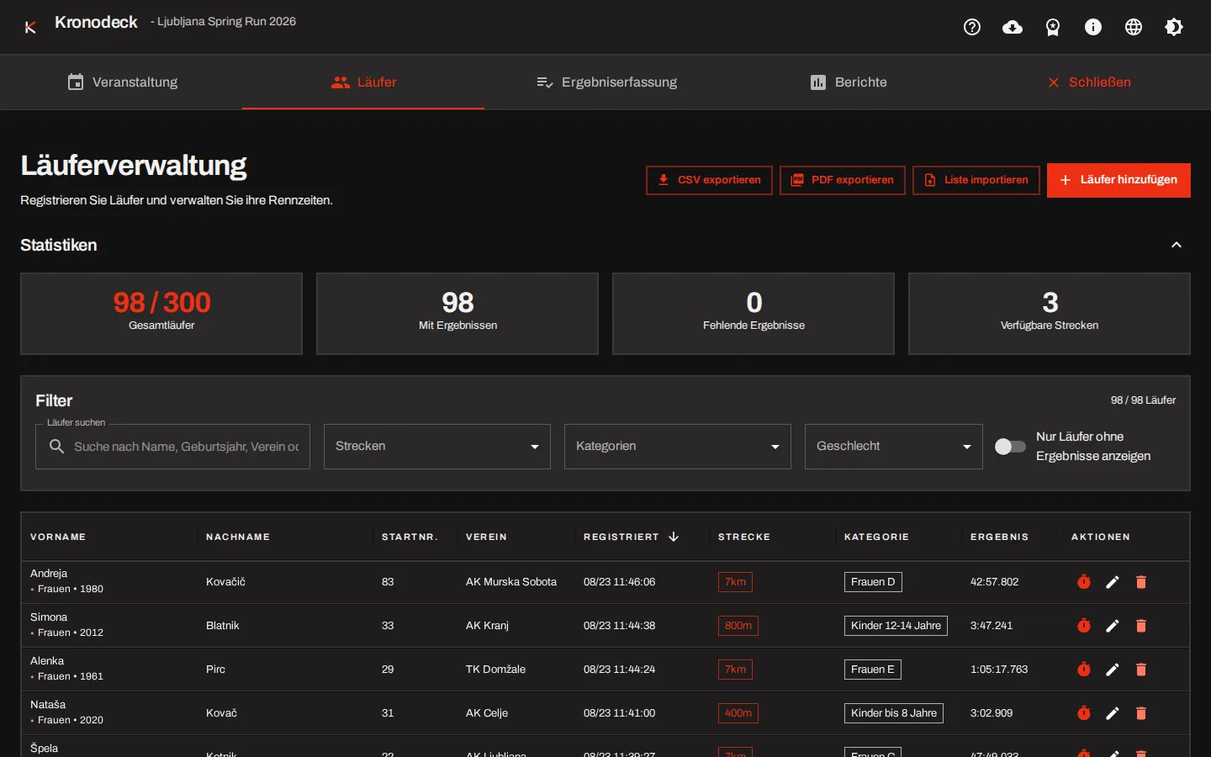Click the cloud download icon

(x=1013, y=27)
